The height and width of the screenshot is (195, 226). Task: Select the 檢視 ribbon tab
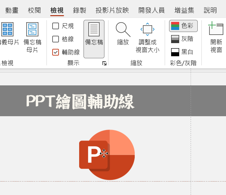pyautogui.click(x=57, y=10)
